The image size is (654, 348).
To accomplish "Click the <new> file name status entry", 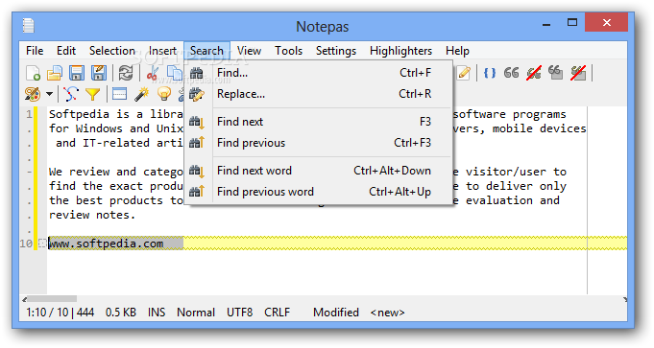I will (387, 313).
